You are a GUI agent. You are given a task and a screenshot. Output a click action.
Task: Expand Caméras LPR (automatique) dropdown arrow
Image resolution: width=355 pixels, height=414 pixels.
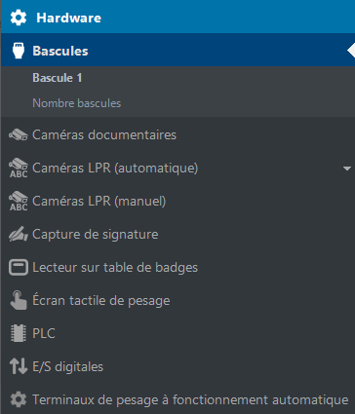(347, 169)
